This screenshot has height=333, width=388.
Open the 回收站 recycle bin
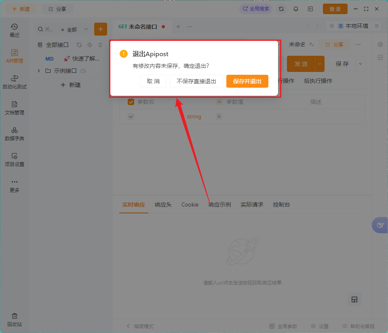[x=15, y=320]
